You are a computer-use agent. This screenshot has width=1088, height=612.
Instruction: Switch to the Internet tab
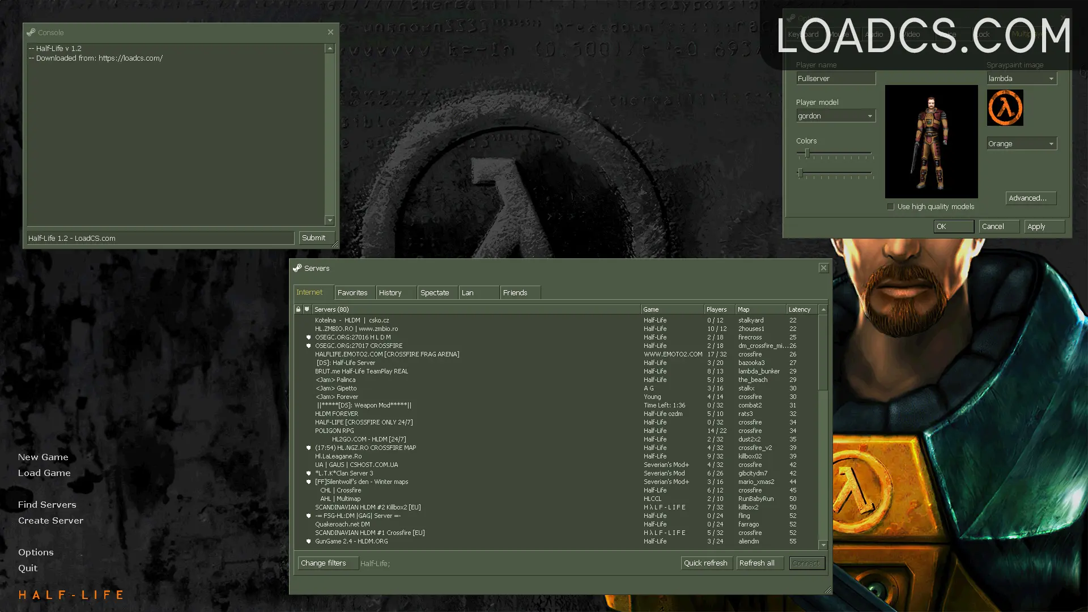point(313,292)
